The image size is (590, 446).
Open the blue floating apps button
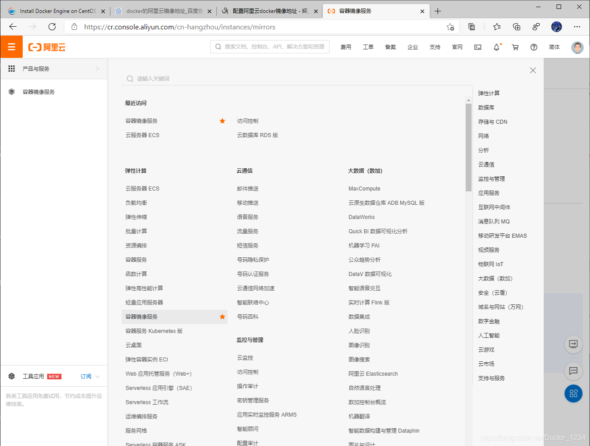574,393
